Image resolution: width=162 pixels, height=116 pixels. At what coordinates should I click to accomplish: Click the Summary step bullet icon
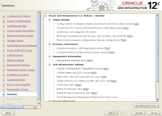[x=4, y=94]
